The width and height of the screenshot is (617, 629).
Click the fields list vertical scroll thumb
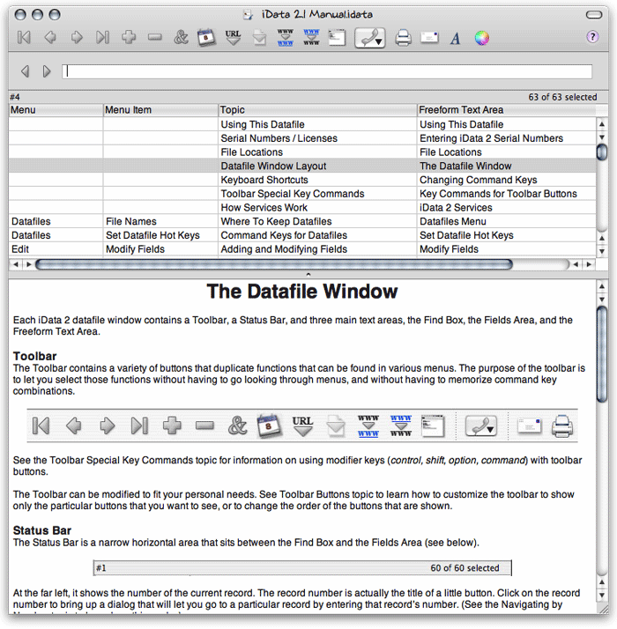click(602, 152)
